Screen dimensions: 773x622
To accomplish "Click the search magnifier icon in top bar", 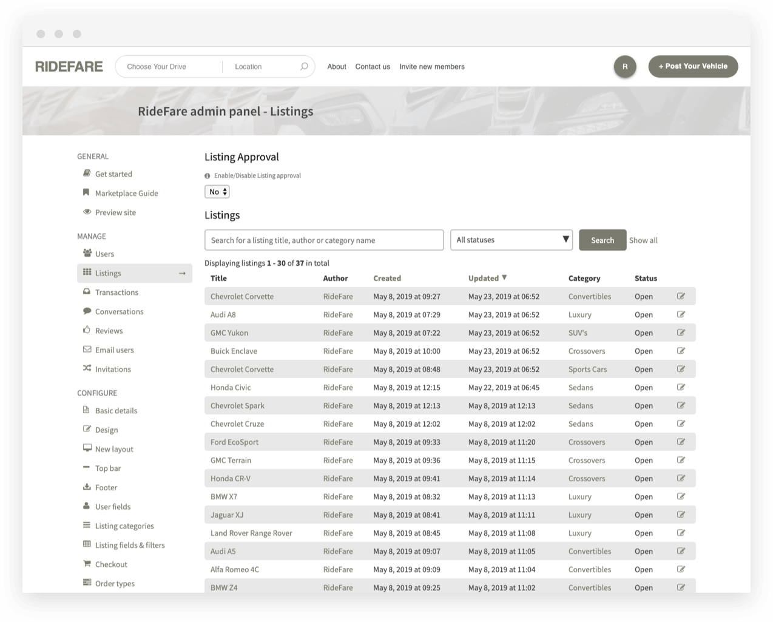I will pyautogui.click(x=304, y=67).
